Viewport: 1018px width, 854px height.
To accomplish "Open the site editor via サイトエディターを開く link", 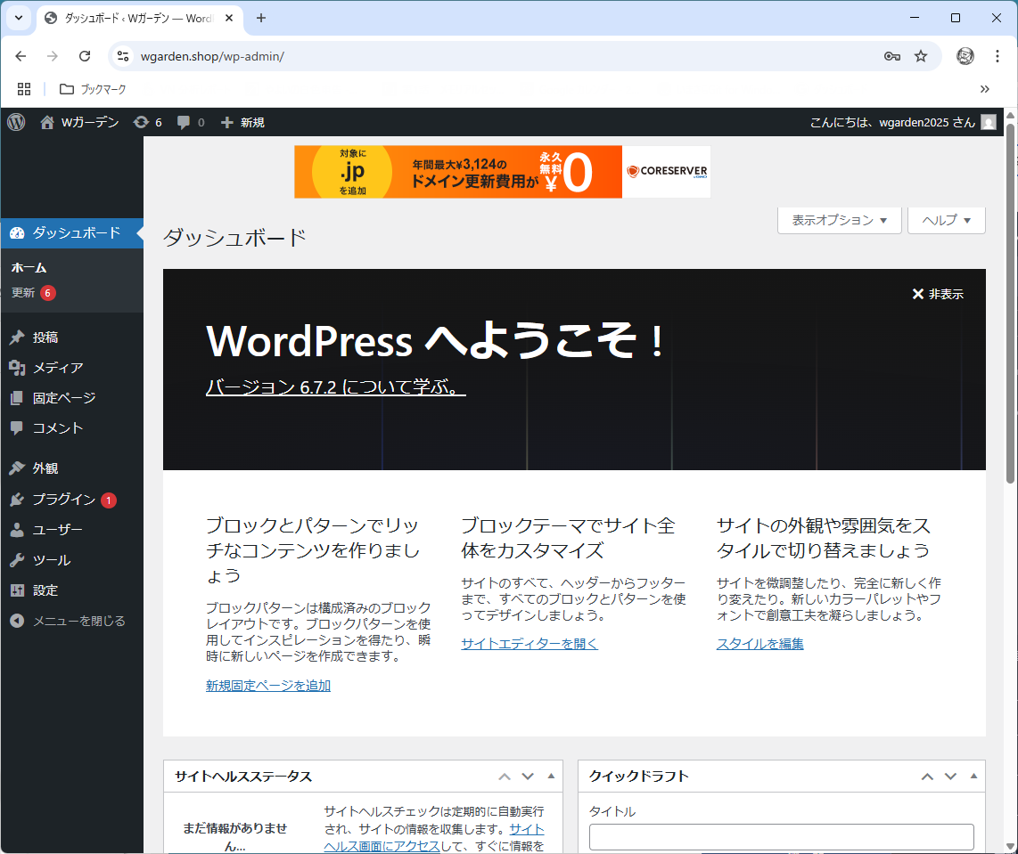I will point(530,643).
